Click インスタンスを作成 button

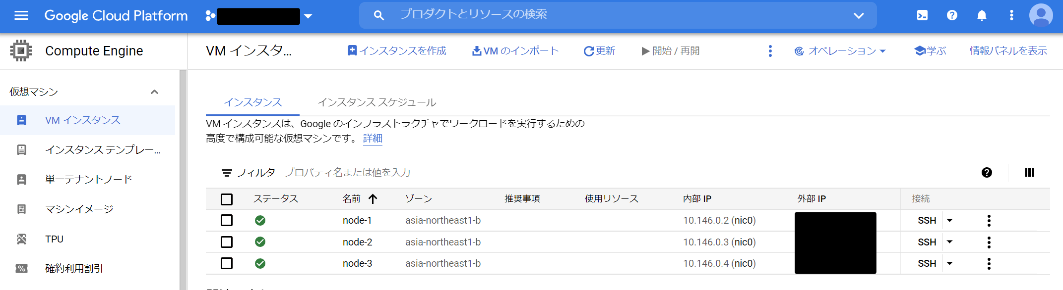tap(397, 51)
